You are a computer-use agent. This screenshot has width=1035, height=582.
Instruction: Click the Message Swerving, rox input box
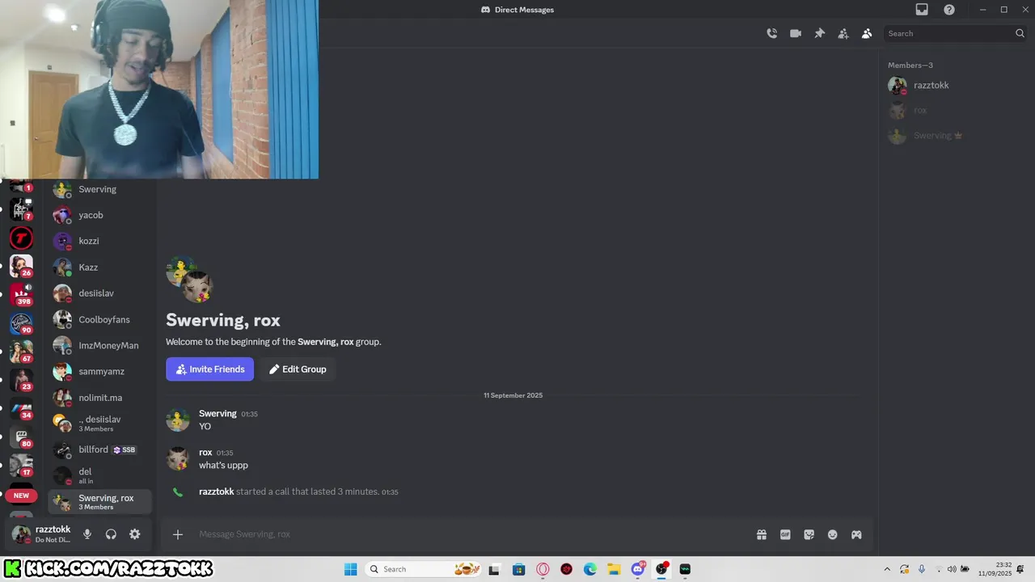[x=469, y=534]
